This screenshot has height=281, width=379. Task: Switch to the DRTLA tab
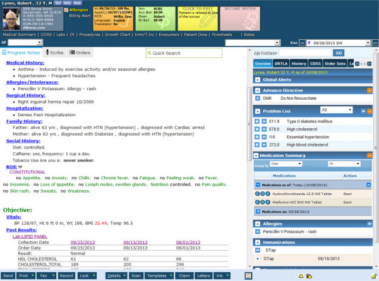(x=281, y=64)
